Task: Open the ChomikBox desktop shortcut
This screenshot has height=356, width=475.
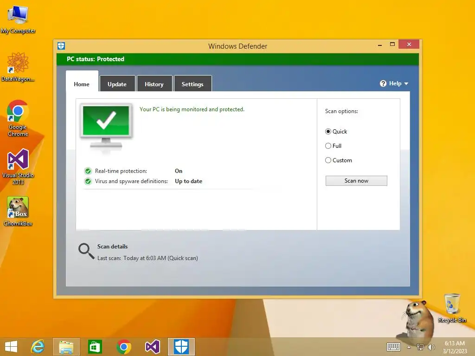Action: pos(18,211)
